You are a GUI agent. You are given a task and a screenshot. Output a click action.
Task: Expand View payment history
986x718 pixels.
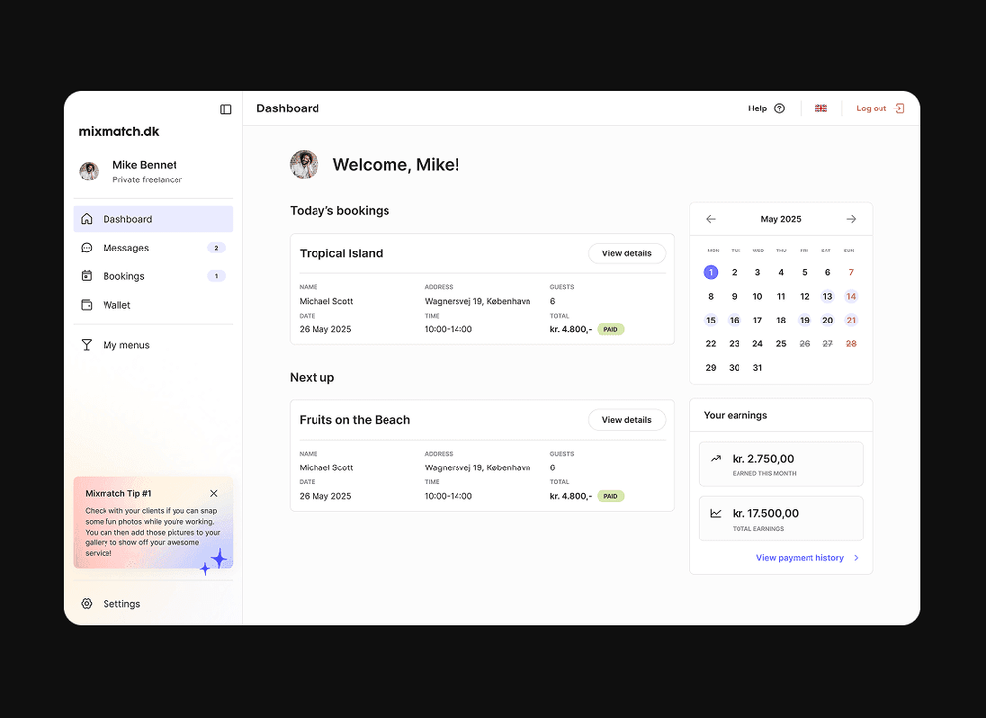point(801,557)
